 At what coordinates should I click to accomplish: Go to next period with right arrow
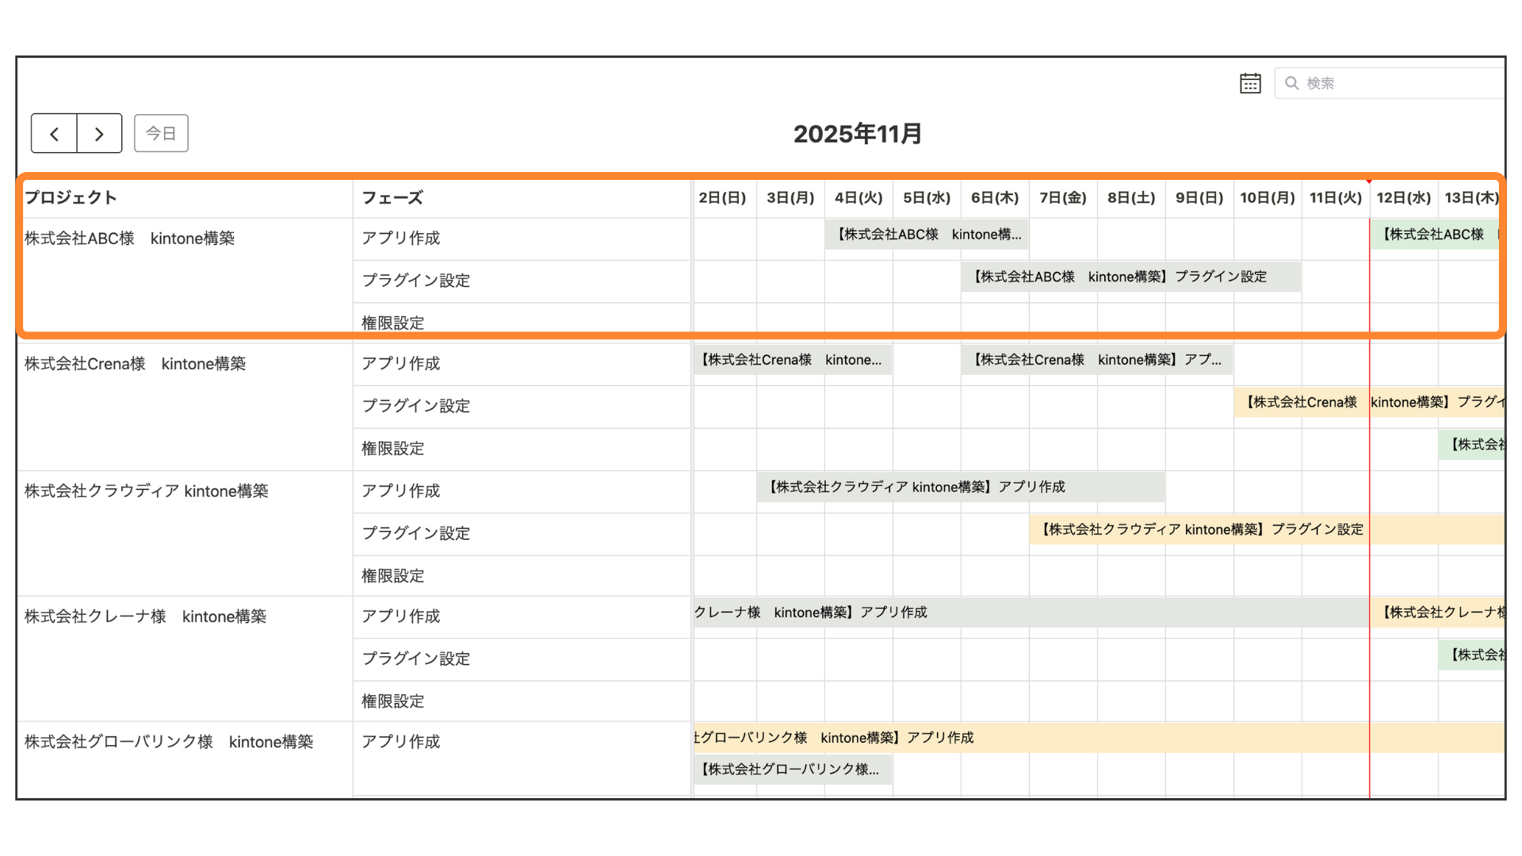99,134
